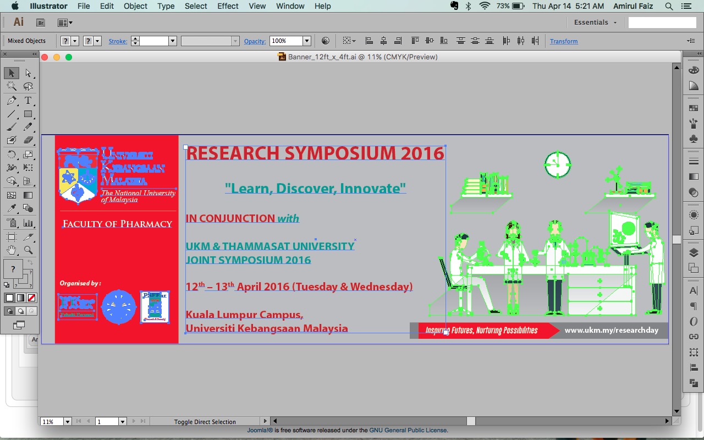Click the GNU General Public License link
This screenshot has width=704, height=440.
pyautogui.click(x=408, y=430)
